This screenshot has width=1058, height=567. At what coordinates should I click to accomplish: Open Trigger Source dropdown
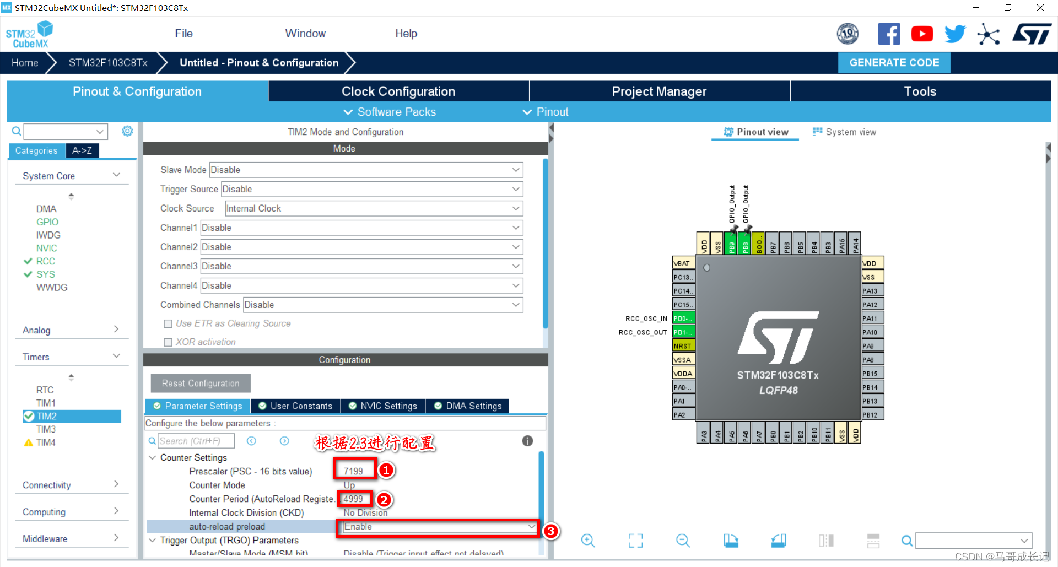pyautogui.click(x=371, y=189)
